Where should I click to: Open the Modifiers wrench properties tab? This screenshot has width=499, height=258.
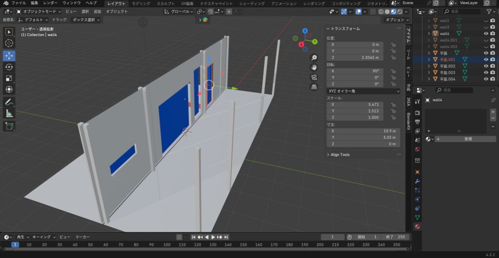pos(417,182)
